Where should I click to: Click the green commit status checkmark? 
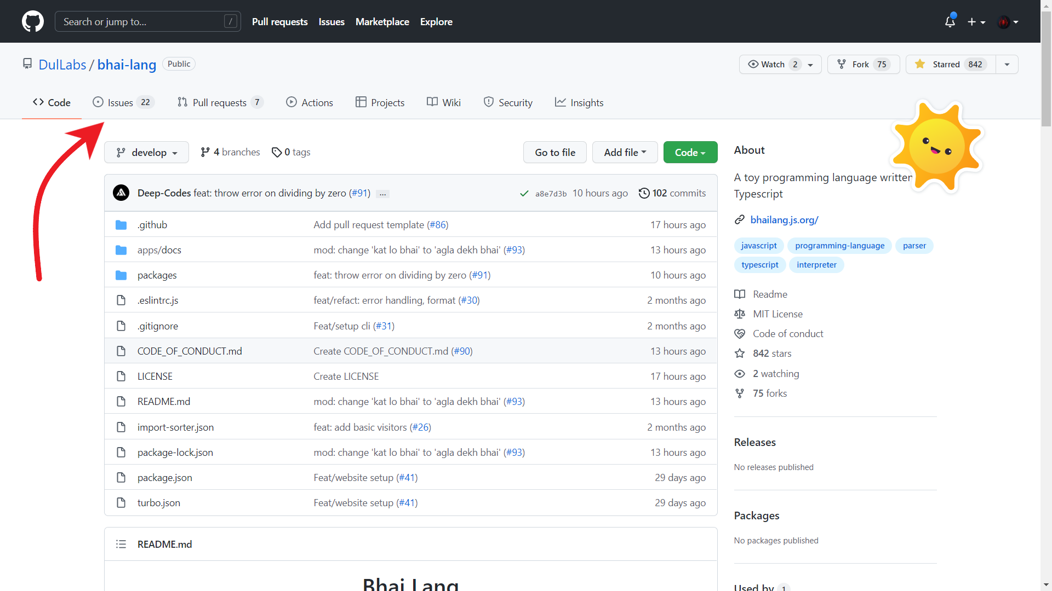(524, 193)
